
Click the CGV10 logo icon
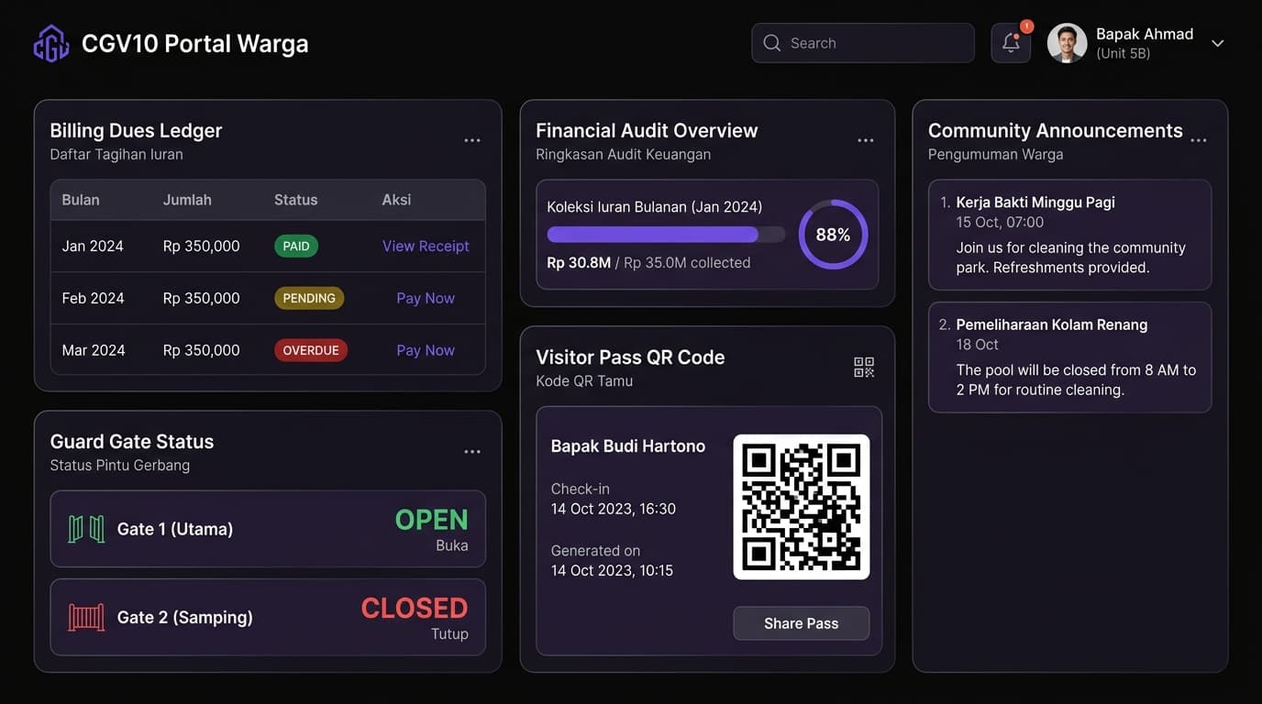[x=51, y=43]
